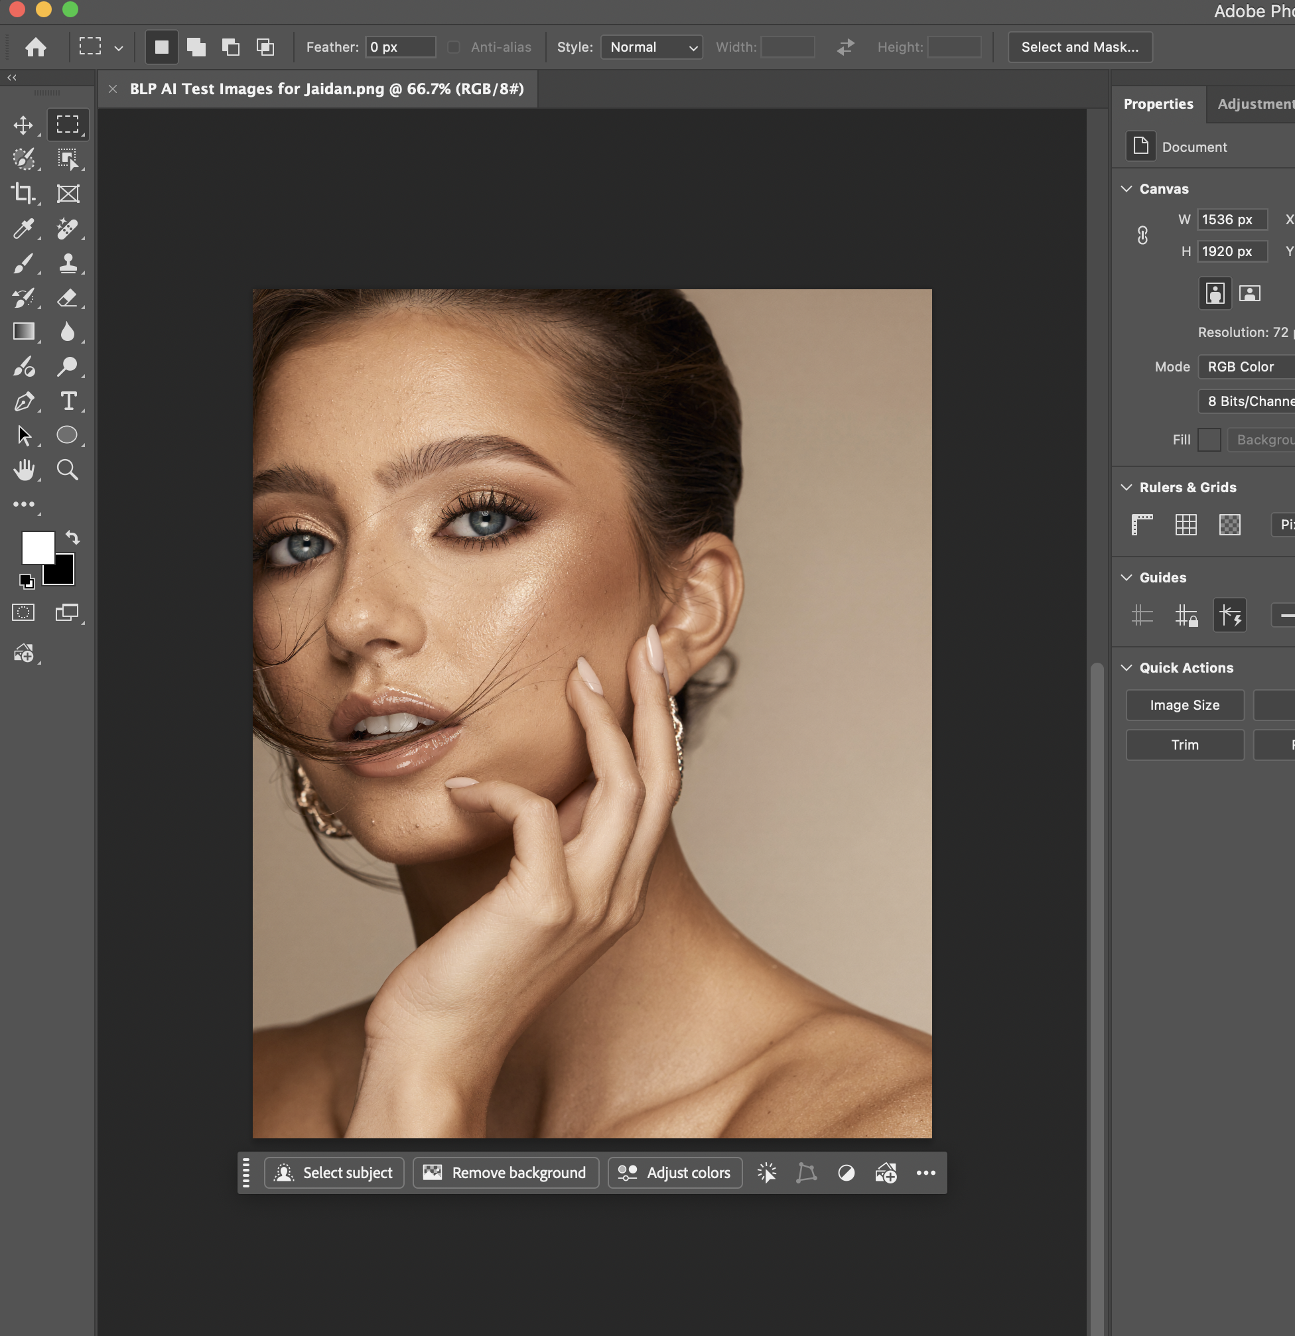Click the Select and Mask button

click(x=1079, y=47)
